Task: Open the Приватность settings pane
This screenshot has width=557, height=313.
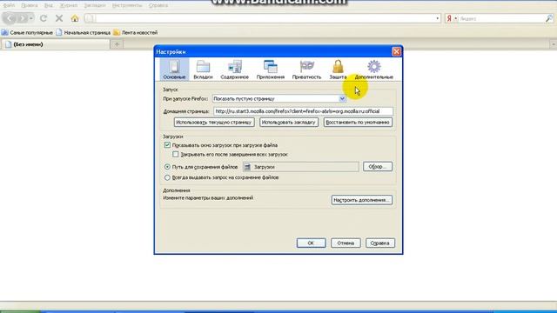Action: point(306,70)
